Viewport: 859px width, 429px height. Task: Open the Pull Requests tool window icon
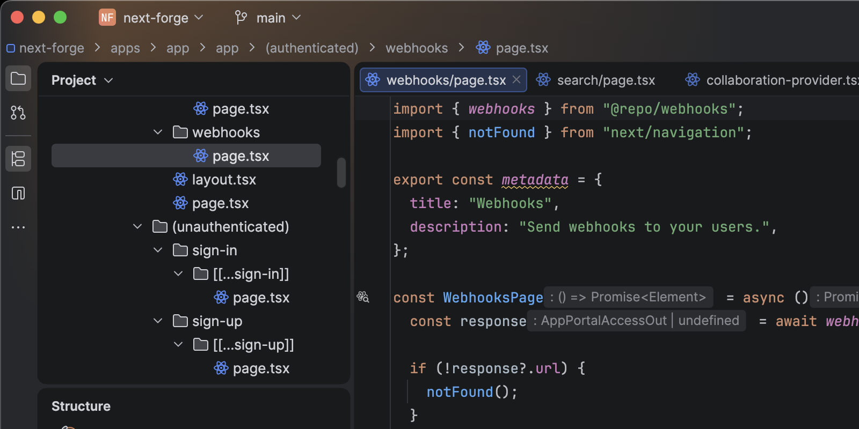point(18,113)
